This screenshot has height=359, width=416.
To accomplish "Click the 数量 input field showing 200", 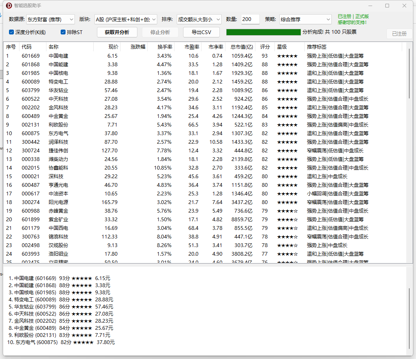I will click(x=250, y=19).
